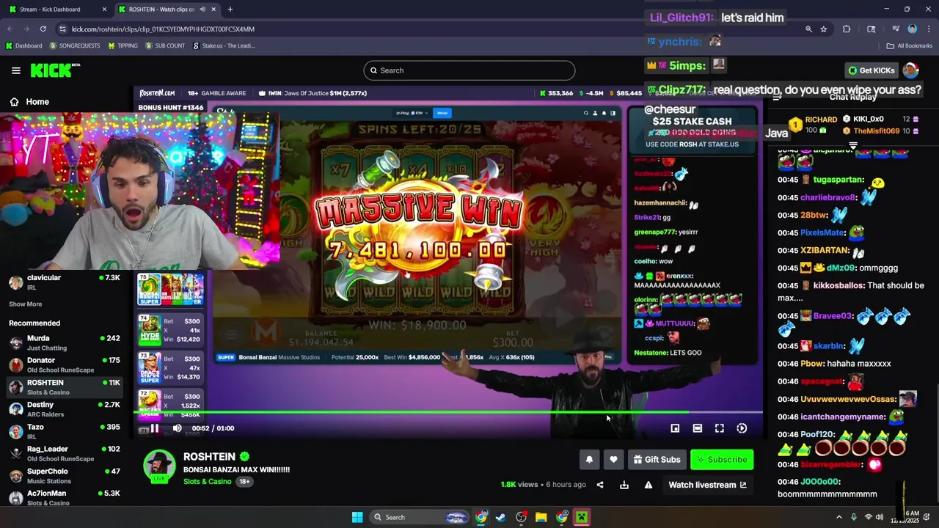Open Murda channel in Recommended
Screen dimensions: 939x528
click(65, 342)
